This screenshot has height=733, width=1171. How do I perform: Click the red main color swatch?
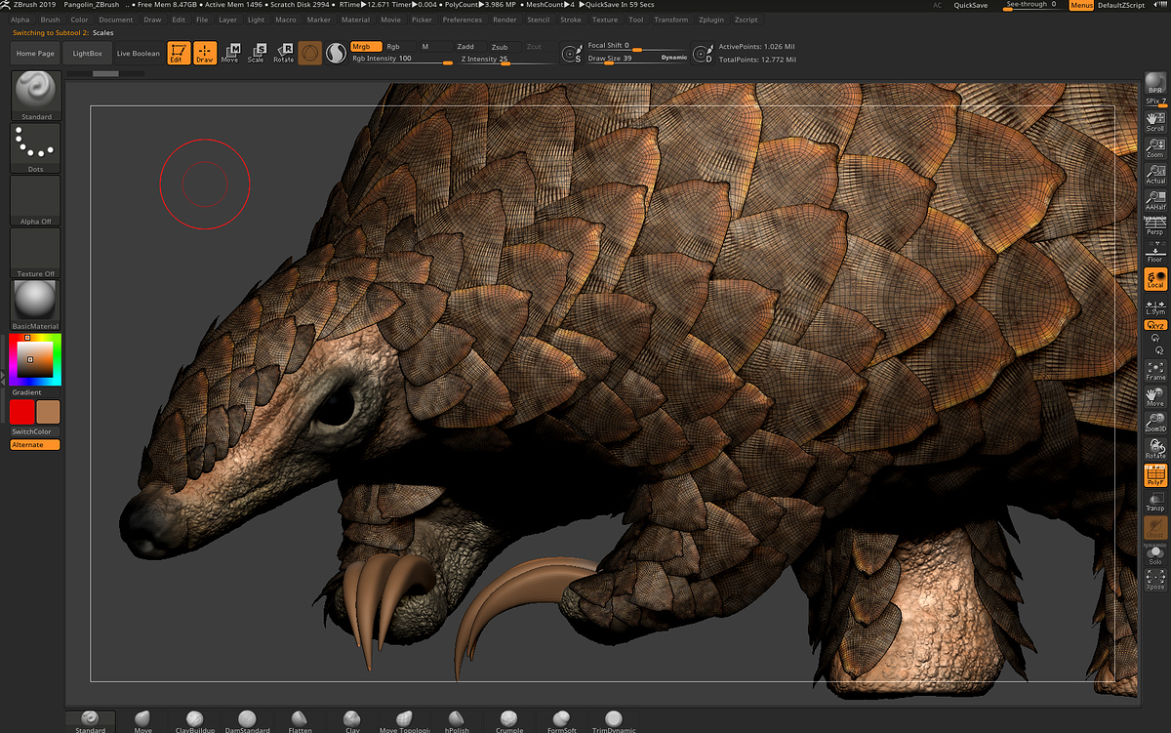(x=21, y=412)
